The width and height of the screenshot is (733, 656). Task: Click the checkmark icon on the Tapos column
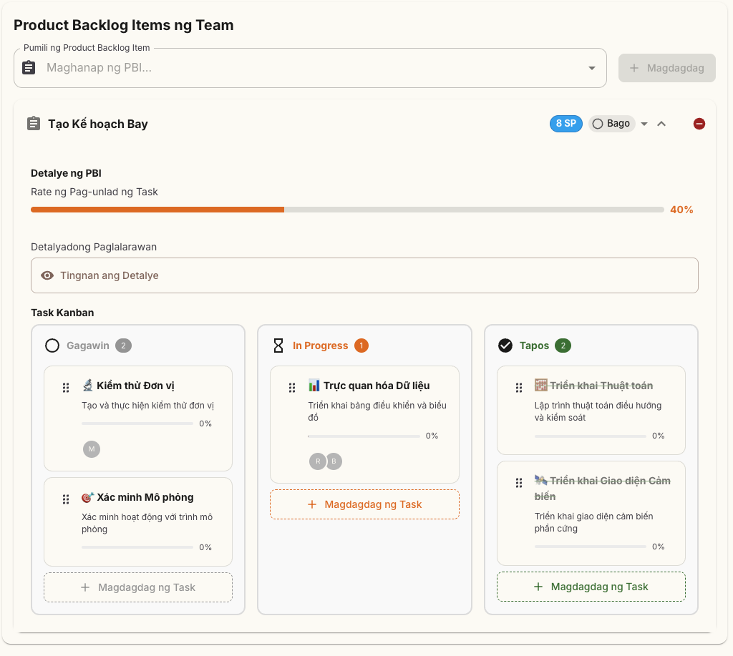[x=504, y=345]
